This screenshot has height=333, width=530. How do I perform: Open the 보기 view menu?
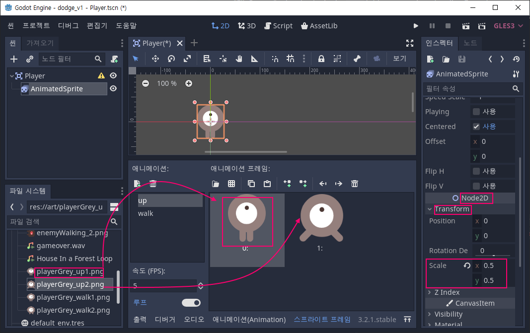pyautogui.click(x=399, y=59)
